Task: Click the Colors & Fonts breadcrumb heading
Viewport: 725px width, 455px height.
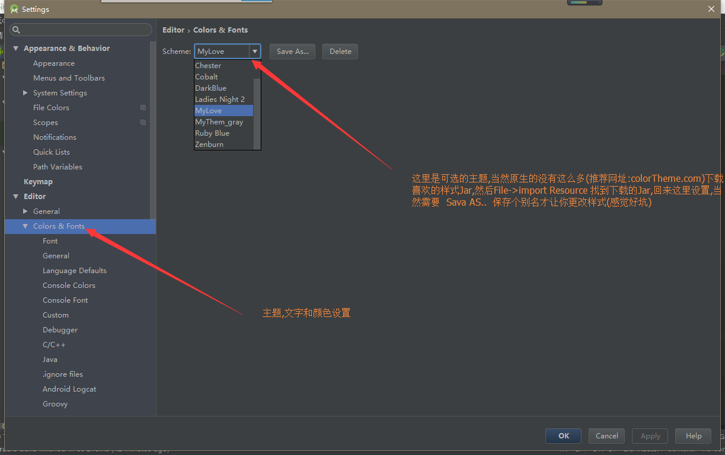Action: point(221,30)
